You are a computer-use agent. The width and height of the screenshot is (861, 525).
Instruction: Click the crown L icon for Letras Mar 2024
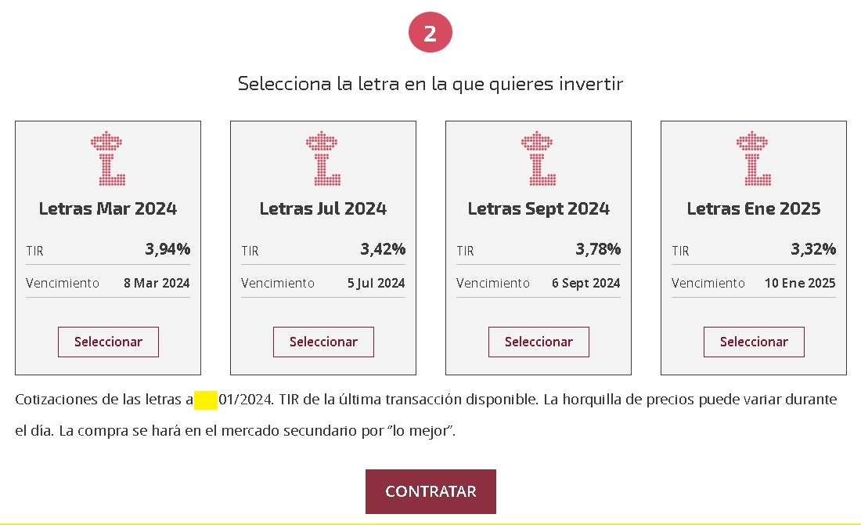coord(108,158)
